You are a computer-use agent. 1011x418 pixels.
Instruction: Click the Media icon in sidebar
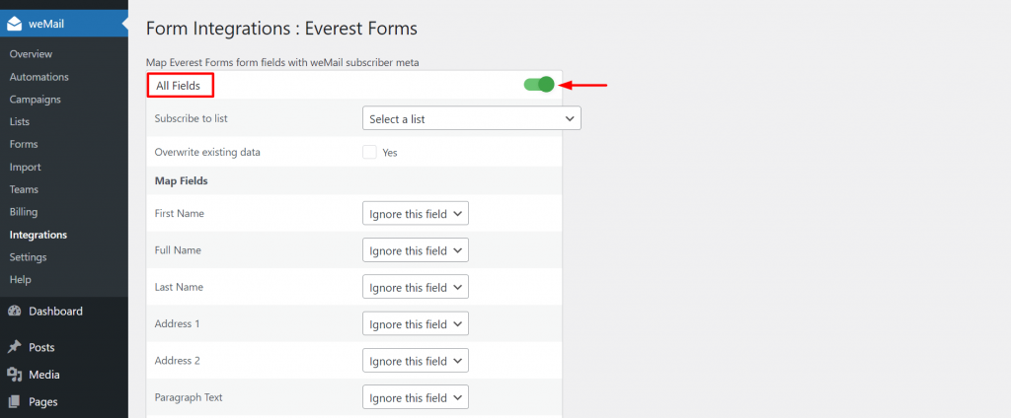click(14, 375)
